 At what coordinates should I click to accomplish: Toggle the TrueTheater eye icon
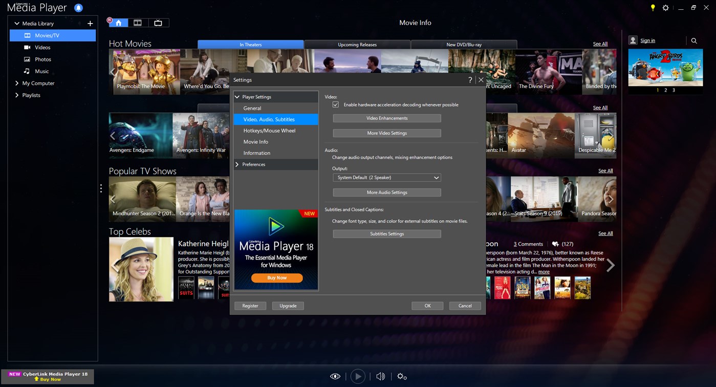pos(335,376)
